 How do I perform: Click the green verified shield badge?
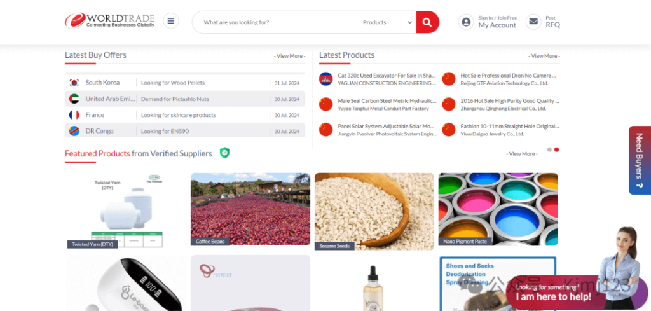[x=224, y=153]
